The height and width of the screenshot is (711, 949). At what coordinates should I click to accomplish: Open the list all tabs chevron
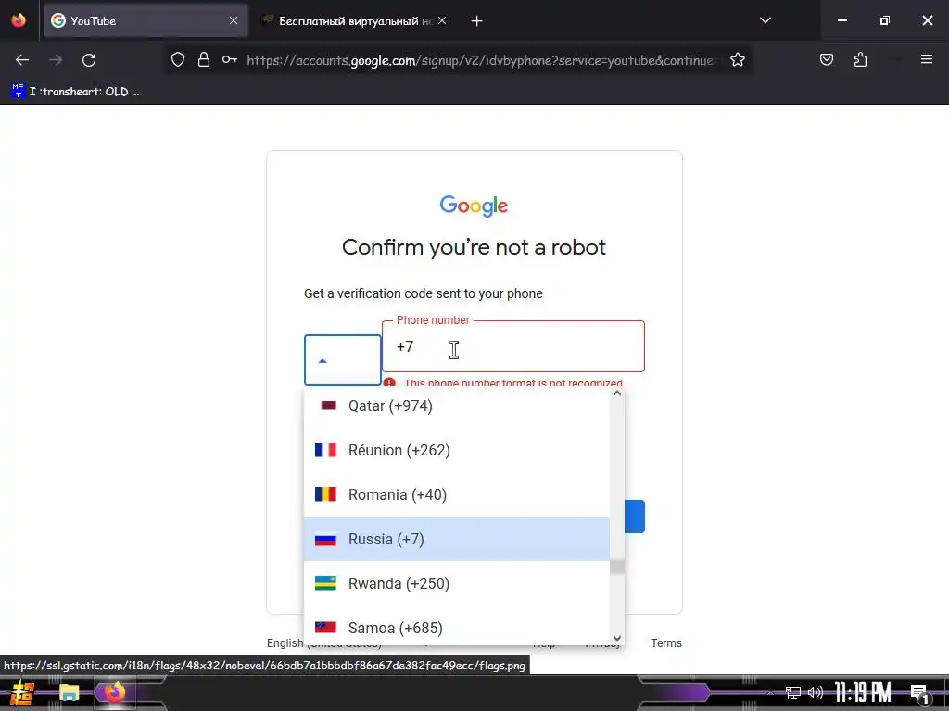click(766, 20)
